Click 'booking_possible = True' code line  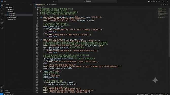[x=53, y=27]
